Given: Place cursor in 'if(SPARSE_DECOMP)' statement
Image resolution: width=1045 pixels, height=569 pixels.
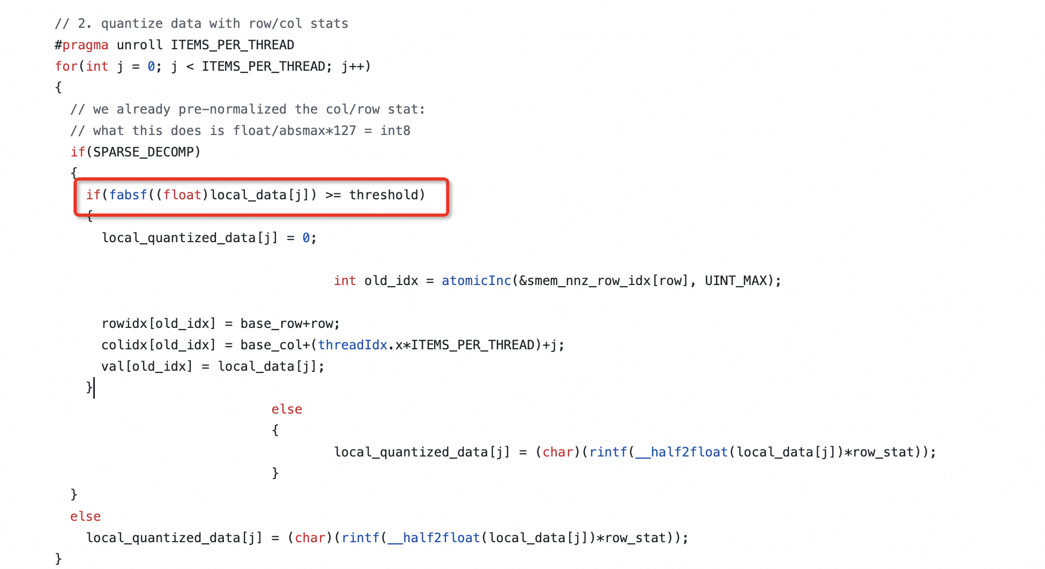Looking at the screenshot, I should click(x=136, y=152).
